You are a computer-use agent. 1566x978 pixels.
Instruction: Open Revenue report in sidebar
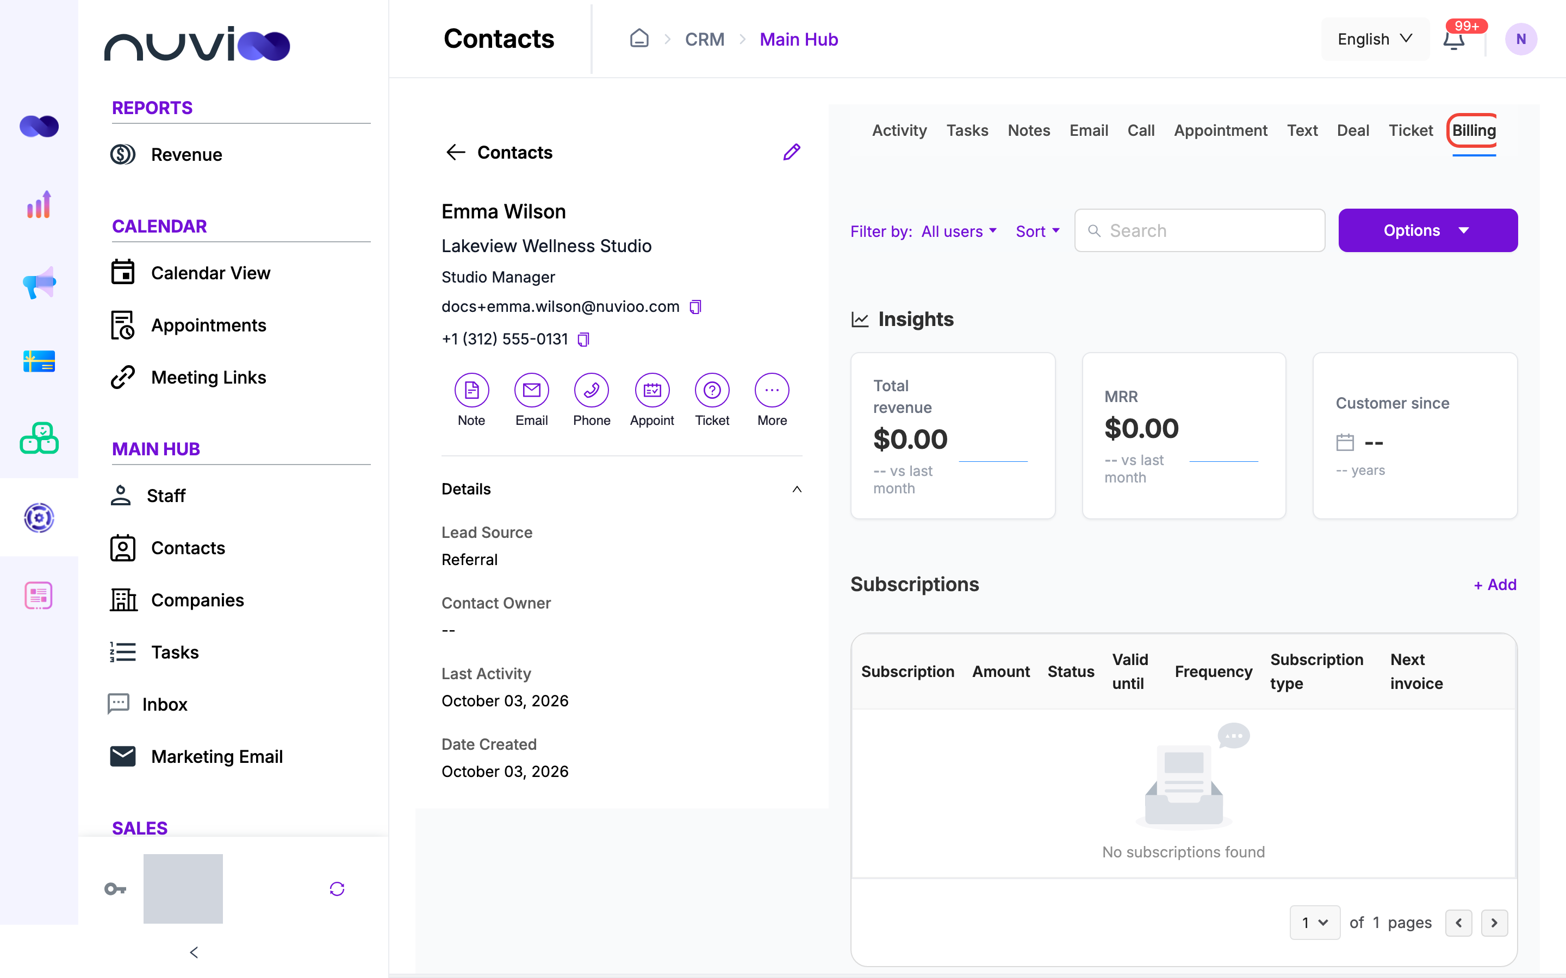pyautogui.click(x=187, y=155)
